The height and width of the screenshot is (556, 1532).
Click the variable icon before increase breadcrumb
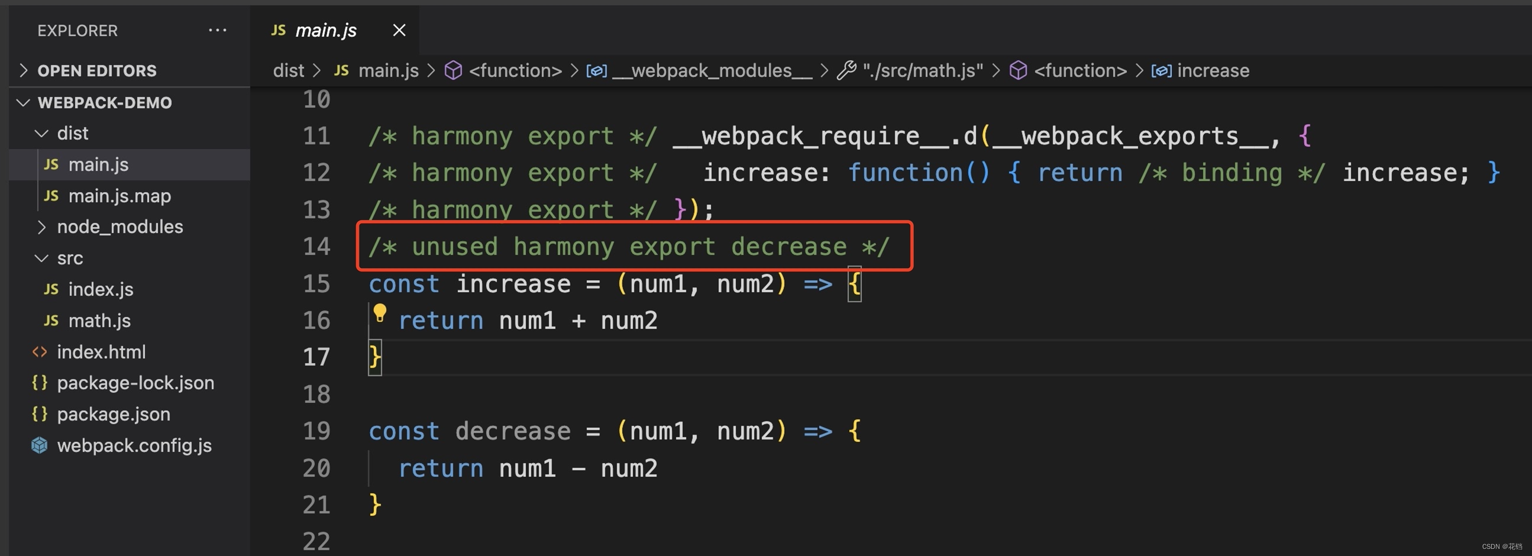tap(1162, 71)
